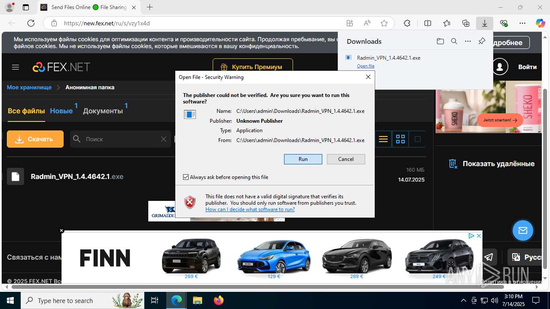Click the FEX.NET logo
Image resolution: width=550 pixels, height=309 pixels.
click(x=61, y=67)
